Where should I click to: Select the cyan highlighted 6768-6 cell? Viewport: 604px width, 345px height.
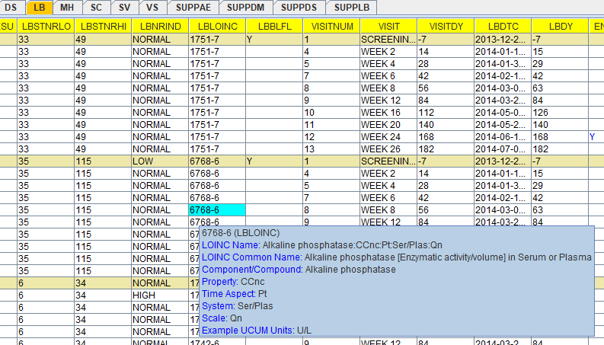point(216,209)
